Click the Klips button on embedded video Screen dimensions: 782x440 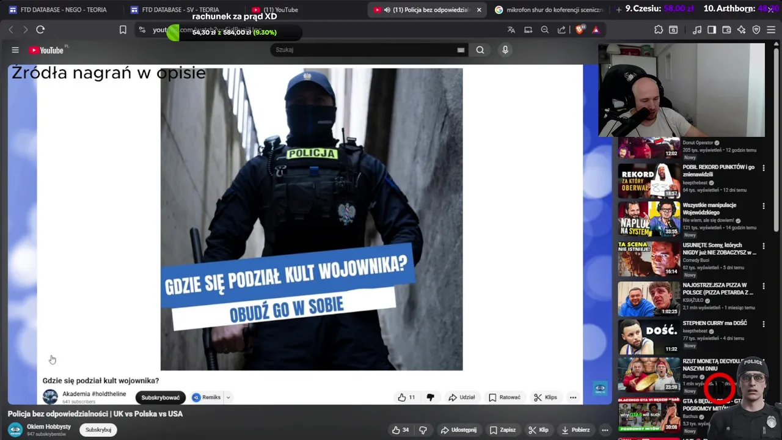545,397
